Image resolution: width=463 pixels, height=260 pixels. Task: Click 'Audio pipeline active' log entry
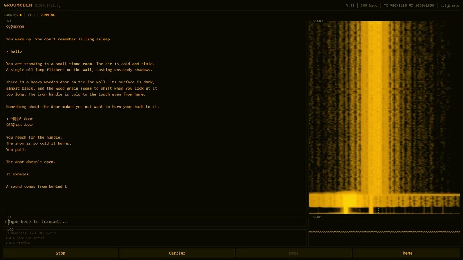[25, 238]
